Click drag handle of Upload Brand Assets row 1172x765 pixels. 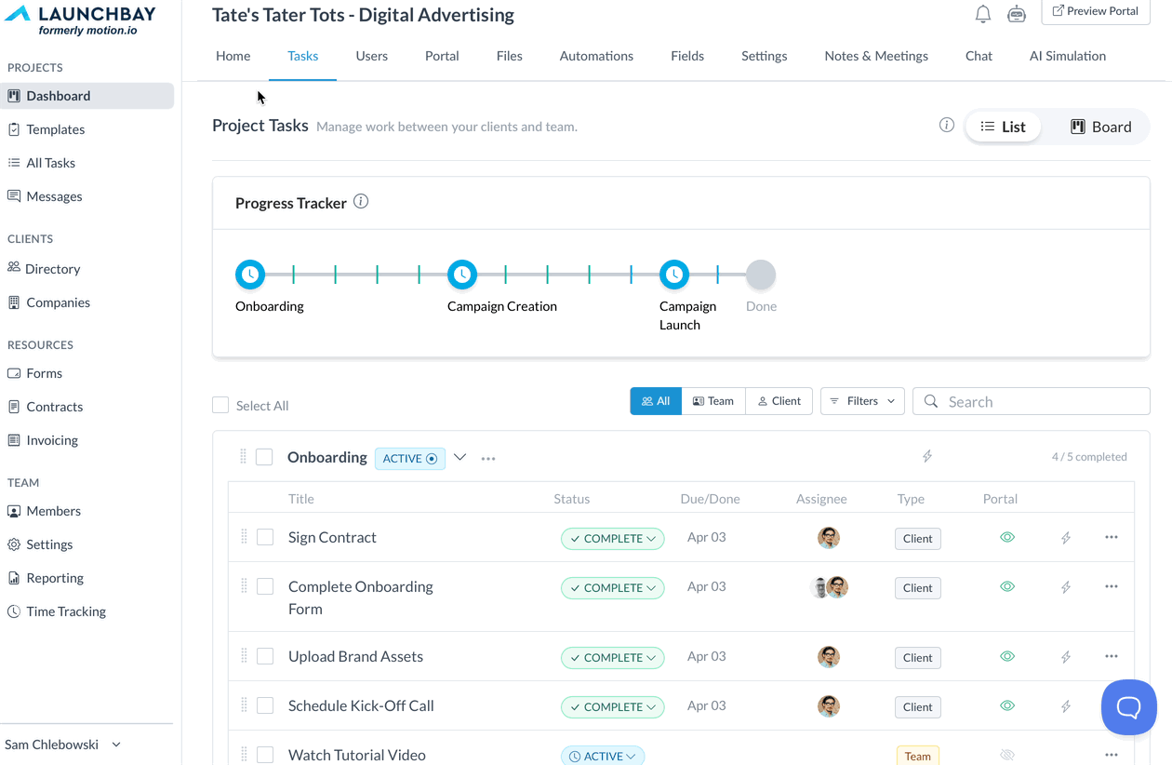click(244, 656)
